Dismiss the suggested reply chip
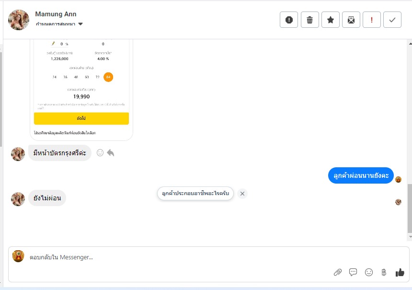 click(242, 194)
